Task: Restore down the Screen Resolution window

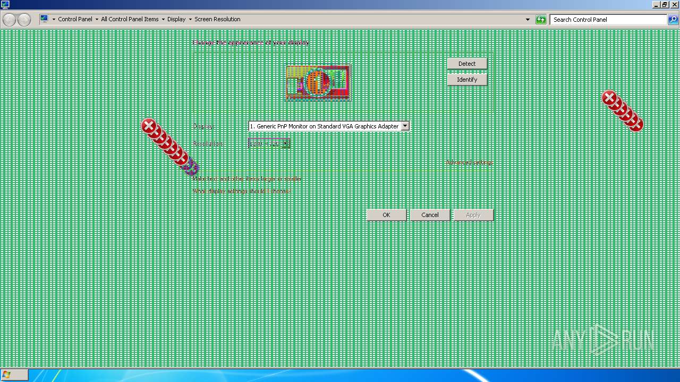Action: pyautogui.click(x=664, y=5)
